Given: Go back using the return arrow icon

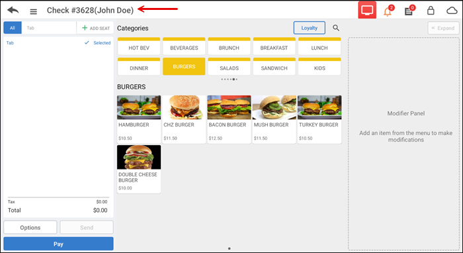Looking at the screenshot, I should click(13, 11).
